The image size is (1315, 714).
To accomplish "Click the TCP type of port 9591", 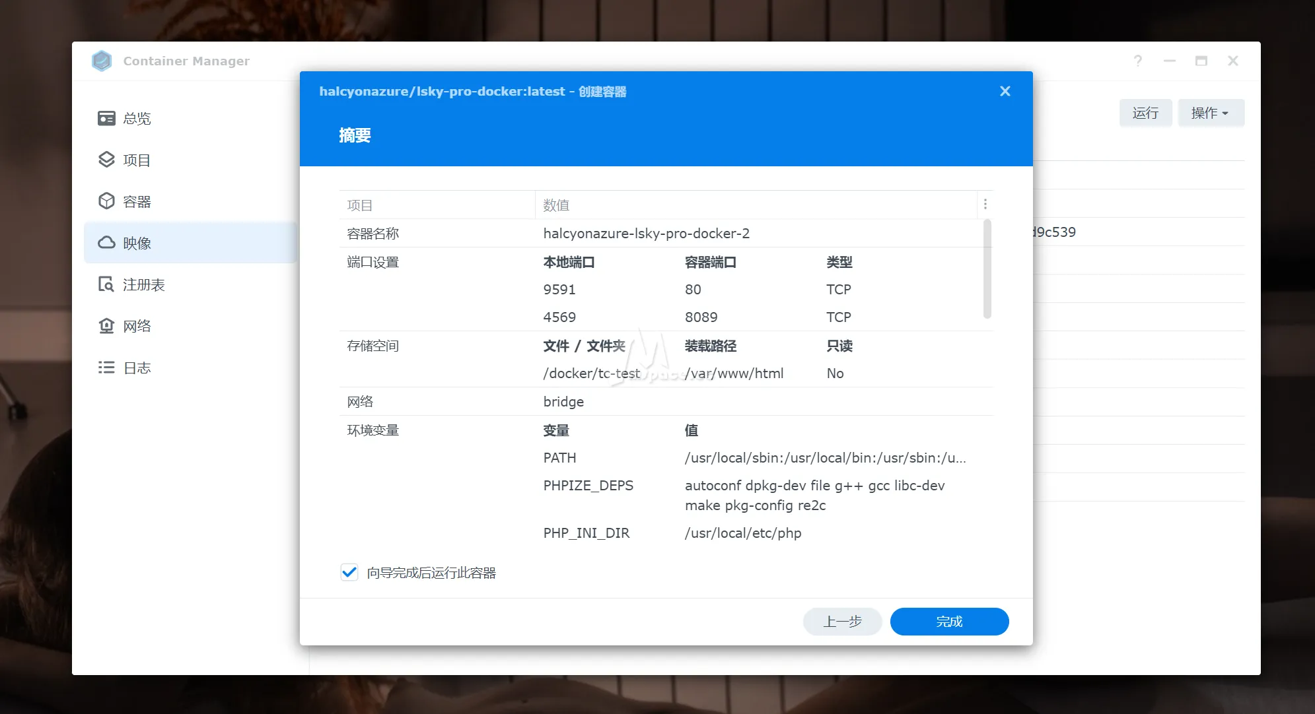I will [838, 289].
